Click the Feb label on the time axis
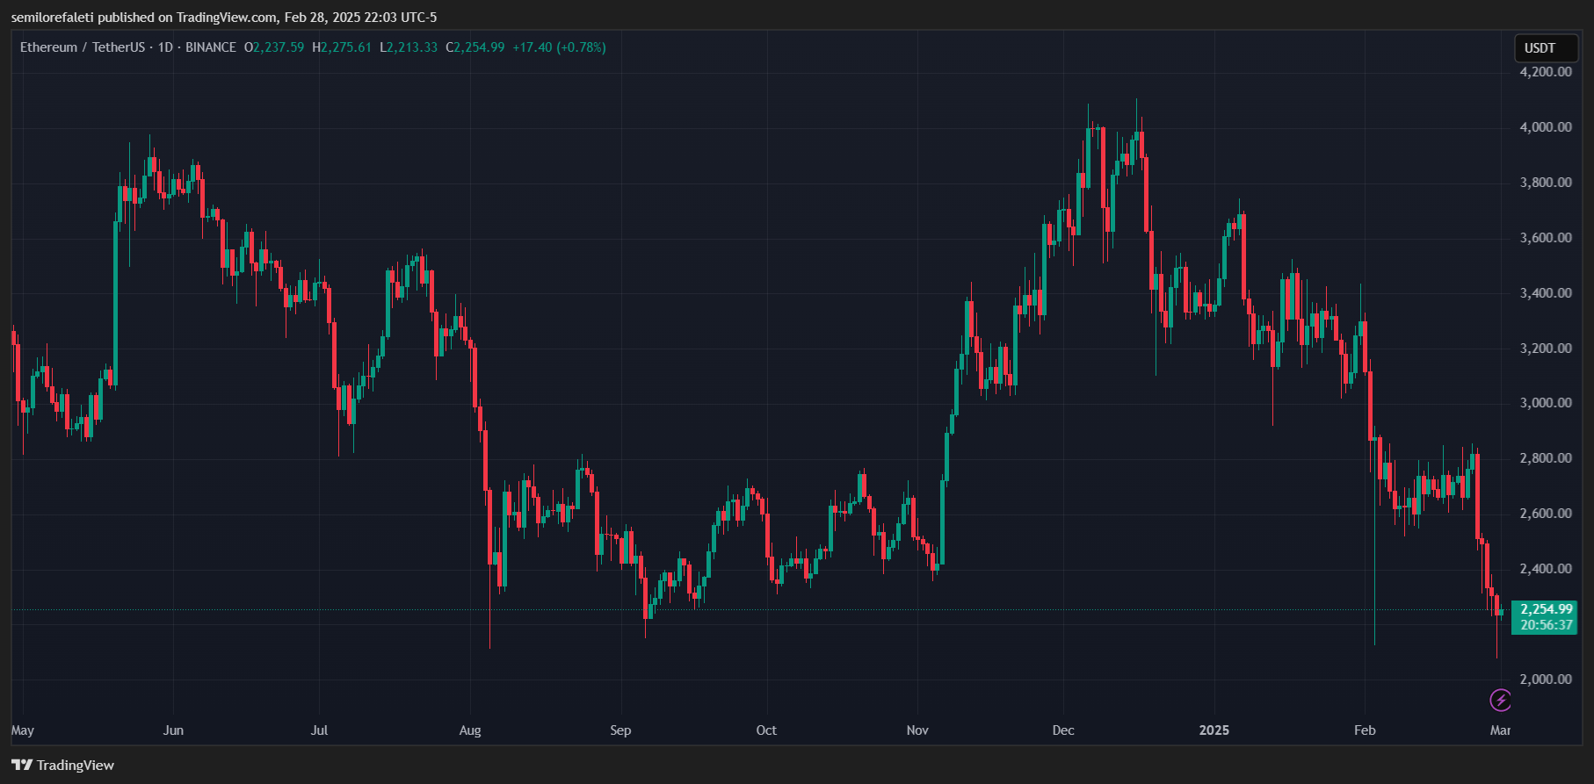 (1365, 730)
